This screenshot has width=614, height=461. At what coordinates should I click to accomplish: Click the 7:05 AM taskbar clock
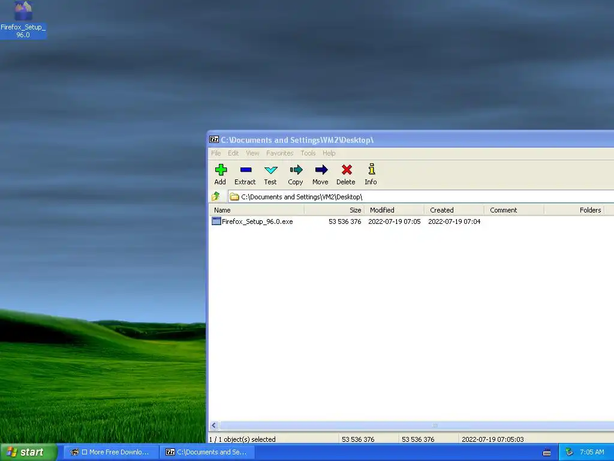pyautogui.click(x=592, y=453)
